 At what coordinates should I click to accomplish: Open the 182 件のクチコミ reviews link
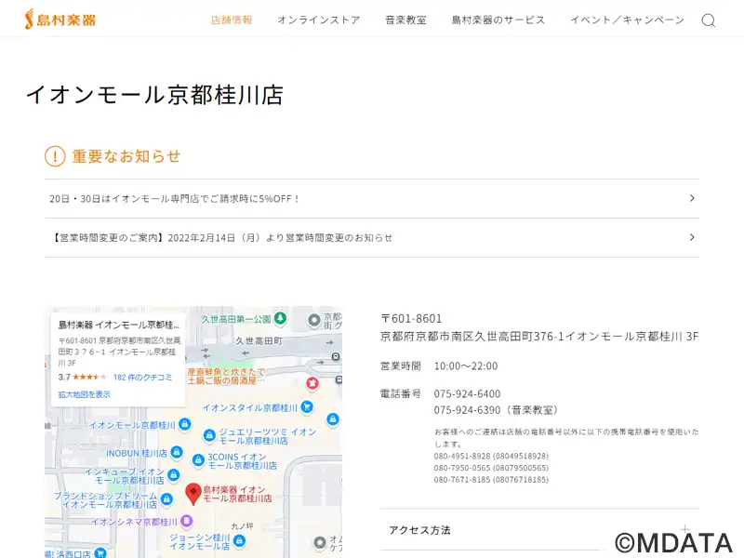[142, 378]
